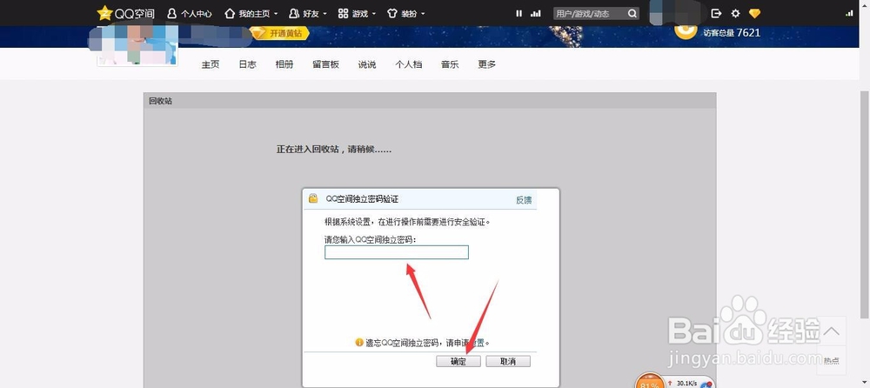The width and height of the screenshot is (870, 388).
Task: Click the QQ空间独立密码 input field
Action: [x=397, y=252]
